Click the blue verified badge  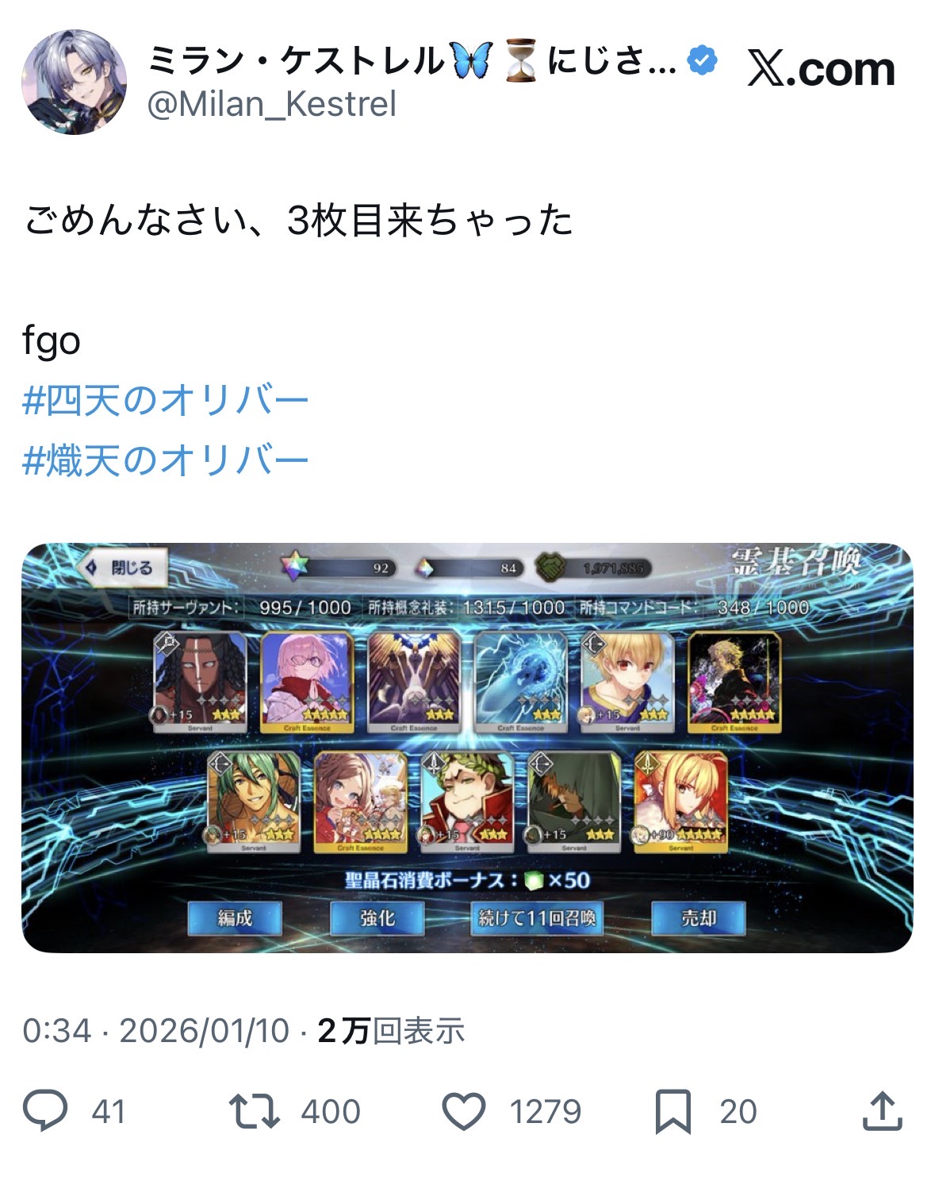703,60
